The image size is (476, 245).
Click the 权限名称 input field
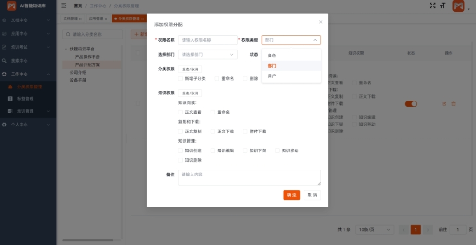[208, 40]
